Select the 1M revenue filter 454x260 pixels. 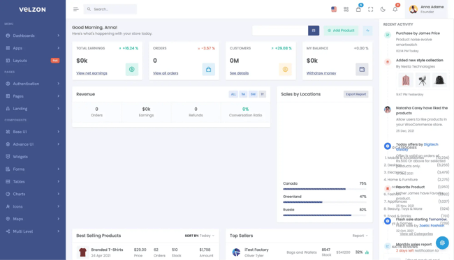pos(243,94)
